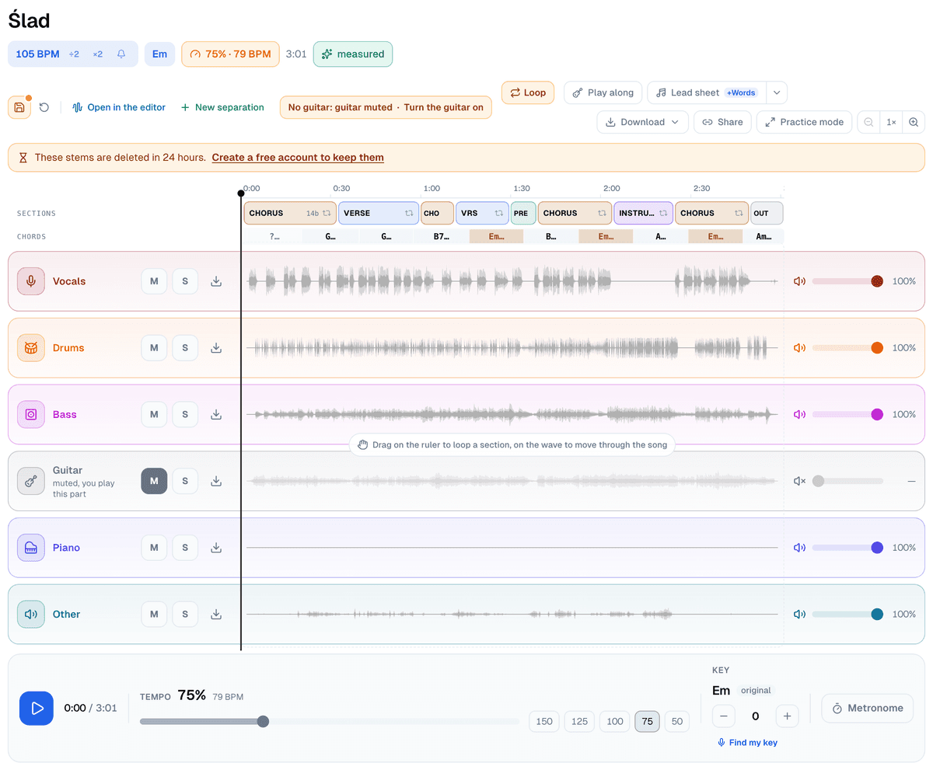Select the INSTRU section block

click(643, 213)
